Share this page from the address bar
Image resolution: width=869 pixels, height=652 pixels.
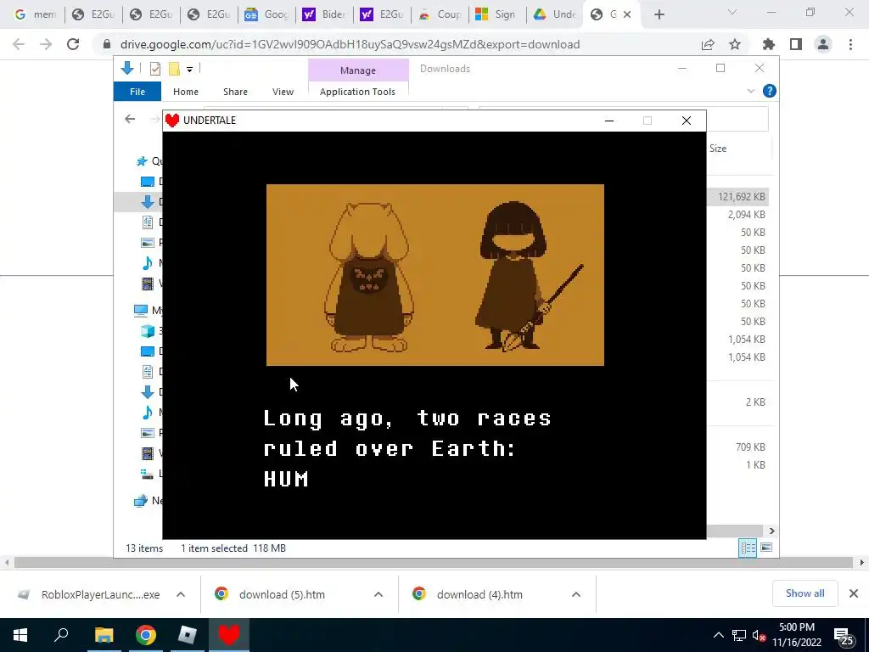708,44
